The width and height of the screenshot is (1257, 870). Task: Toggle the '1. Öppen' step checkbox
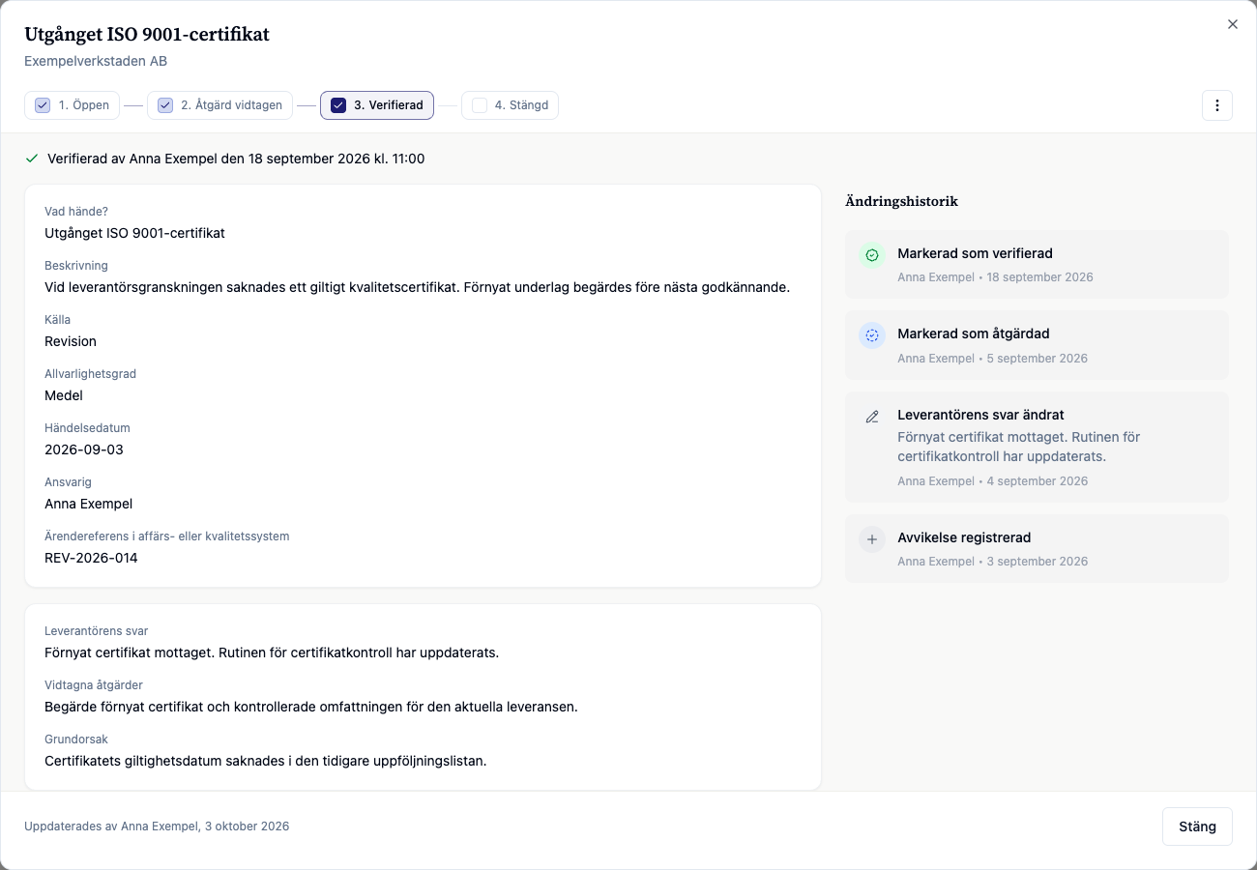pyautogui.click(x=43, y=105)
